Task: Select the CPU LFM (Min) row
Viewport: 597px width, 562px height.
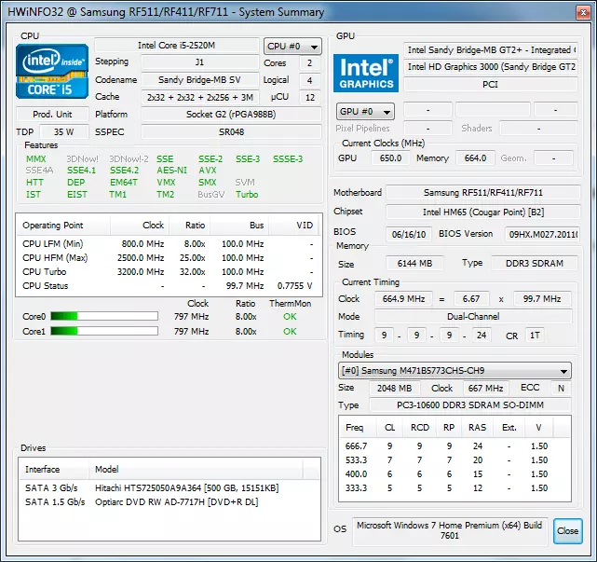Action: point(169,244)
